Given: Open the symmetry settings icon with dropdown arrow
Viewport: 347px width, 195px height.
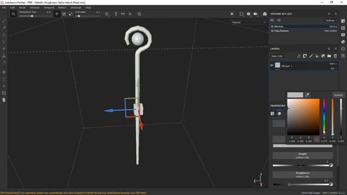Looking at the screenshot, I should [107, 14].
